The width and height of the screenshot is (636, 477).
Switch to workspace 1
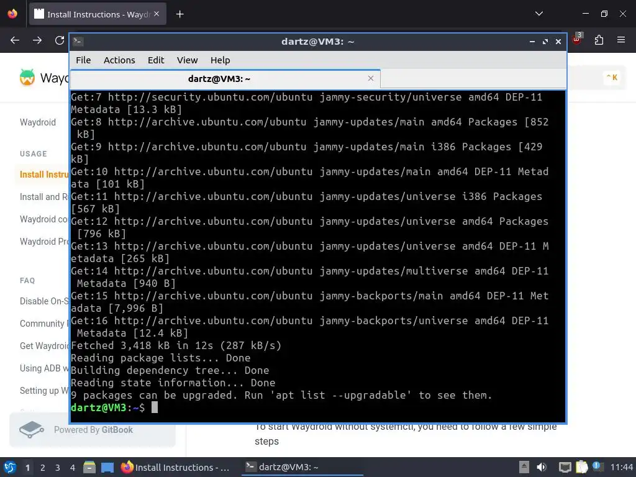click(27, 468)
